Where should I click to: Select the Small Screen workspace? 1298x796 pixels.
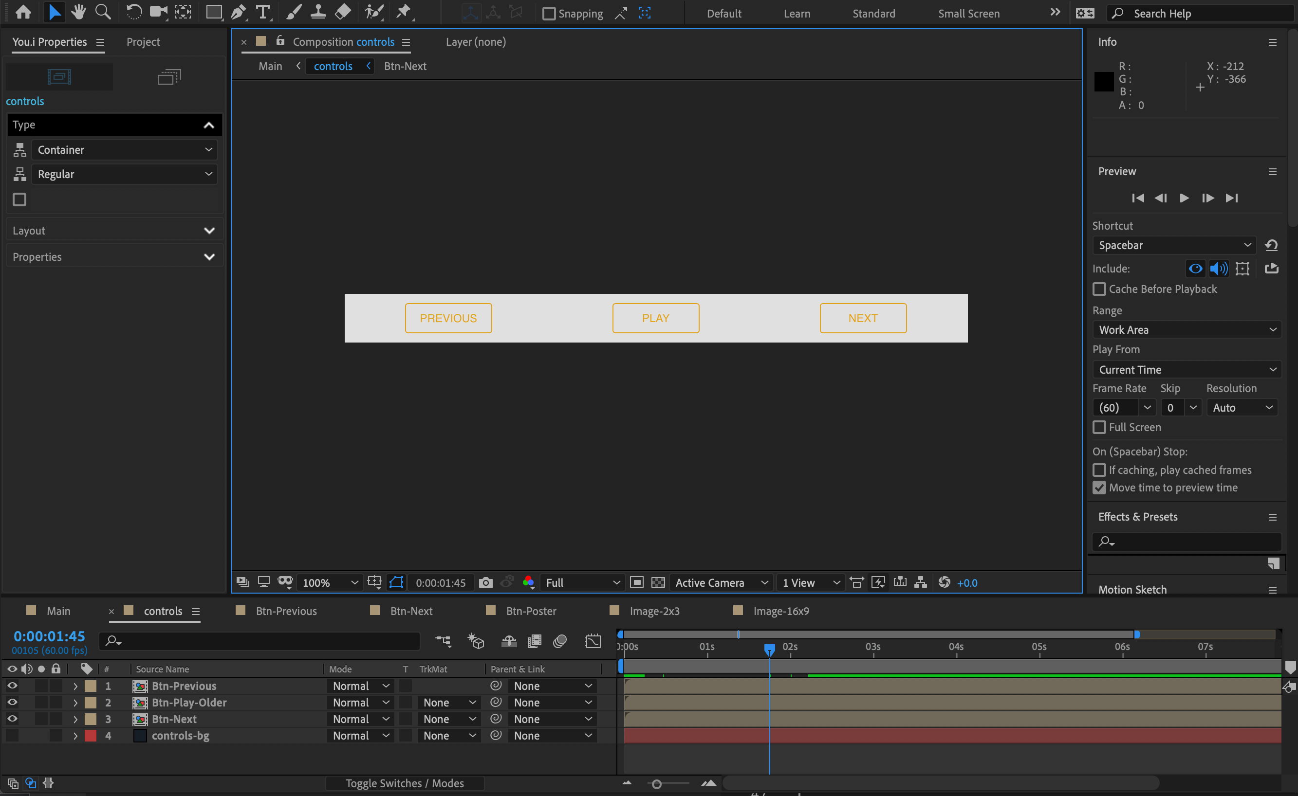tap(968, 14)
